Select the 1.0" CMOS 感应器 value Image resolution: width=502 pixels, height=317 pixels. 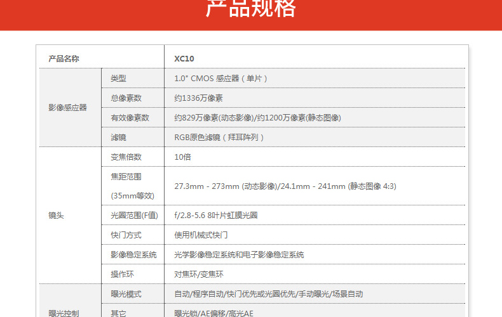[220, 78]
